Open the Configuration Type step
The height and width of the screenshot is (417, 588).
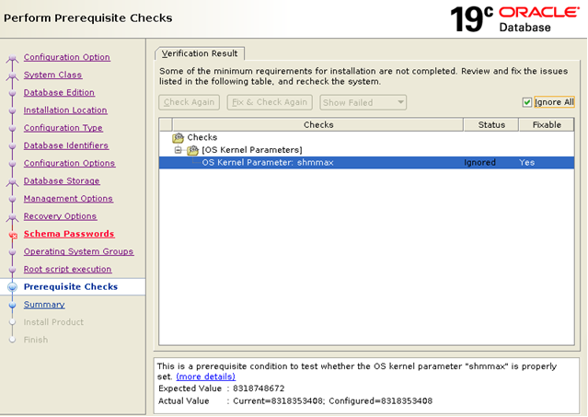(x=63, y=128)
